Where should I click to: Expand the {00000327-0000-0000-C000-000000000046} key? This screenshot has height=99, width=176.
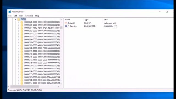[x=18, y=69]
